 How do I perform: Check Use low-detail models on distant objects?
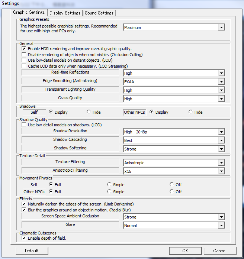tap(24, 60)
